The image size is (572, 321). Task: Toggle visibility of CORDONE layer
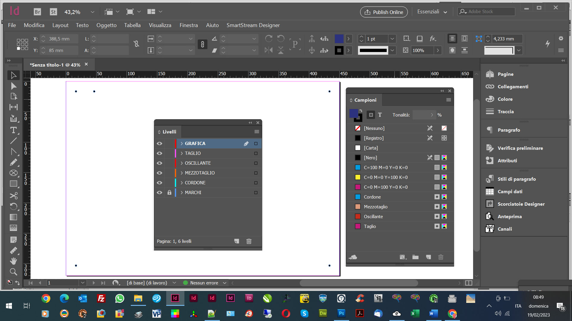click(159, 183)
